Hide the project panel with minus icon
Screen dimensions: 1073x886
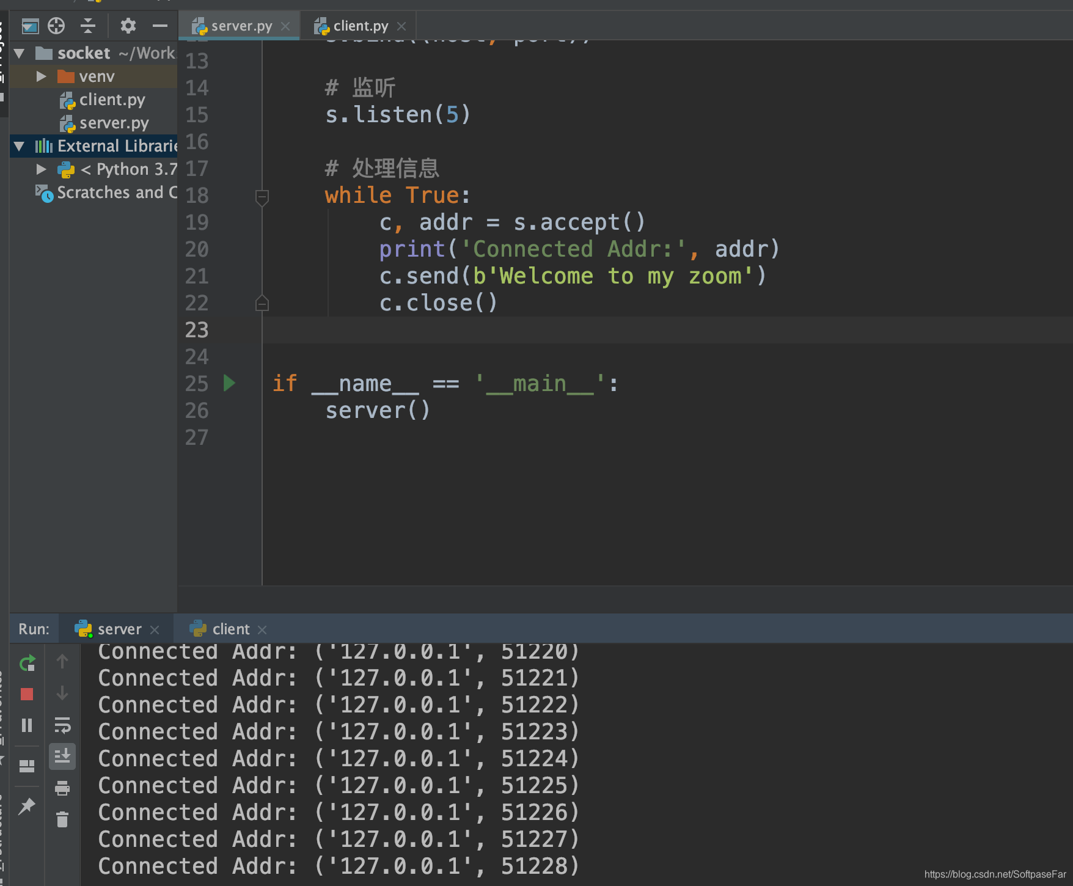160,26
